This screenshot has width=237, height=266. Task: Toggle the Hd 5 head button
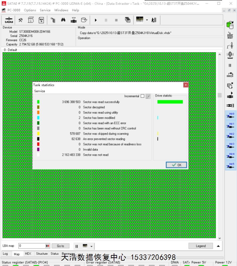coord(230,166)
